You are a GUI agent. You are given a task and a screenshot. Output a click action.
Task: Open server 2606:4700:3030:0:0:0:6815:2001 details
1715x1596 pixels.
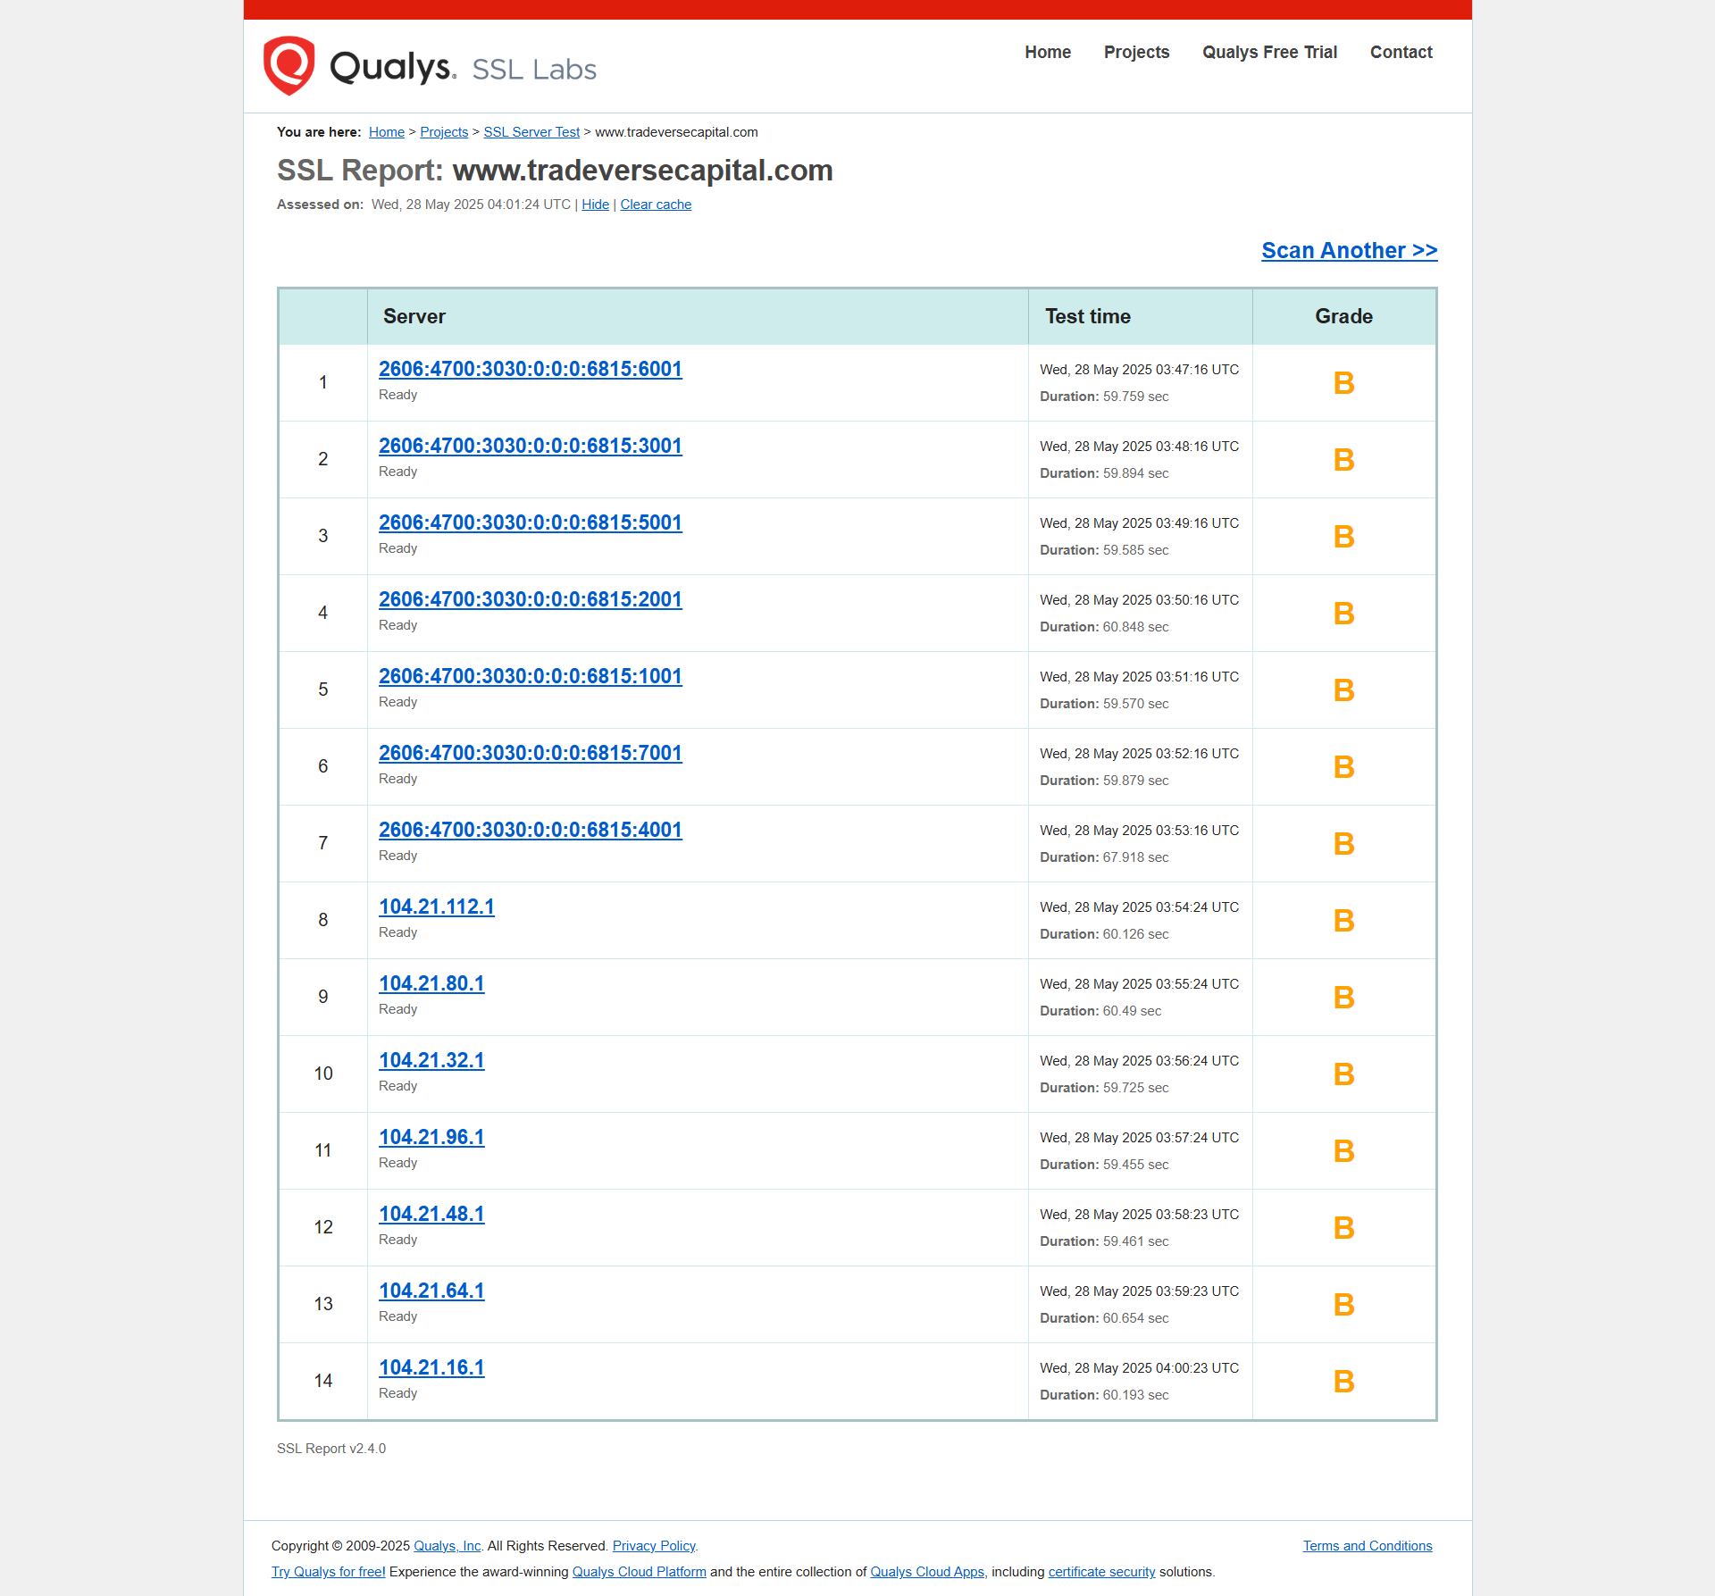[531, 599]
